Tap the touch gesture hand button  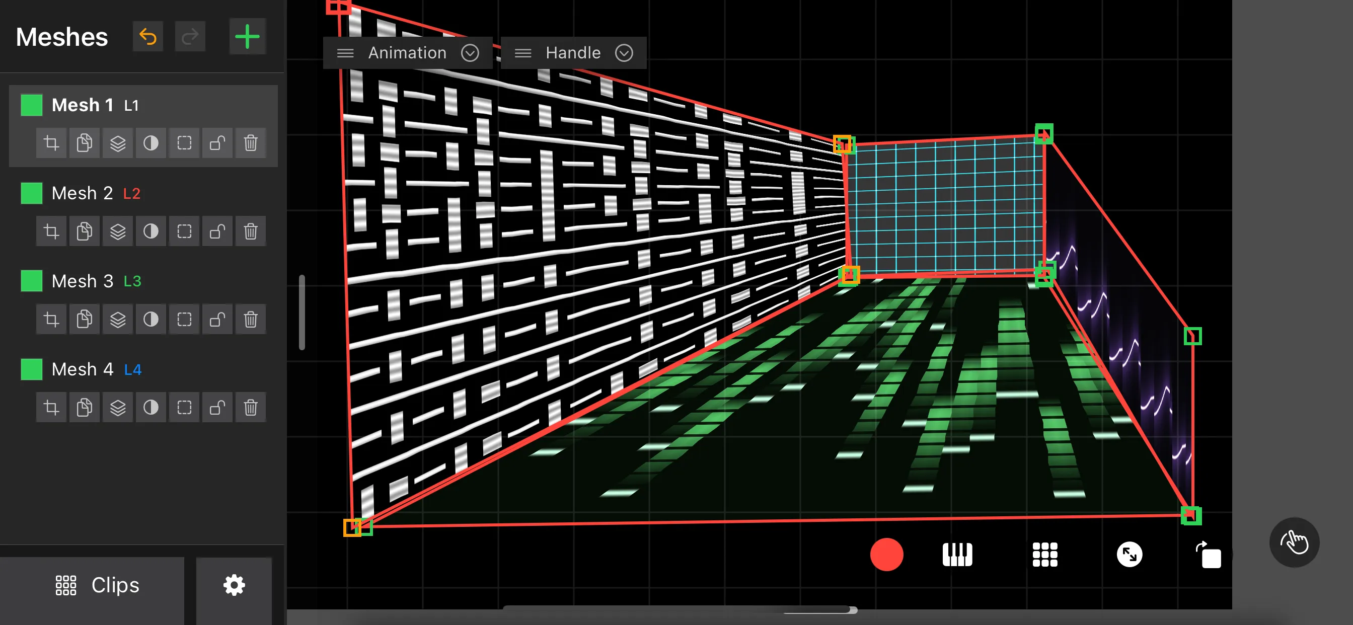coord(1294,542)
